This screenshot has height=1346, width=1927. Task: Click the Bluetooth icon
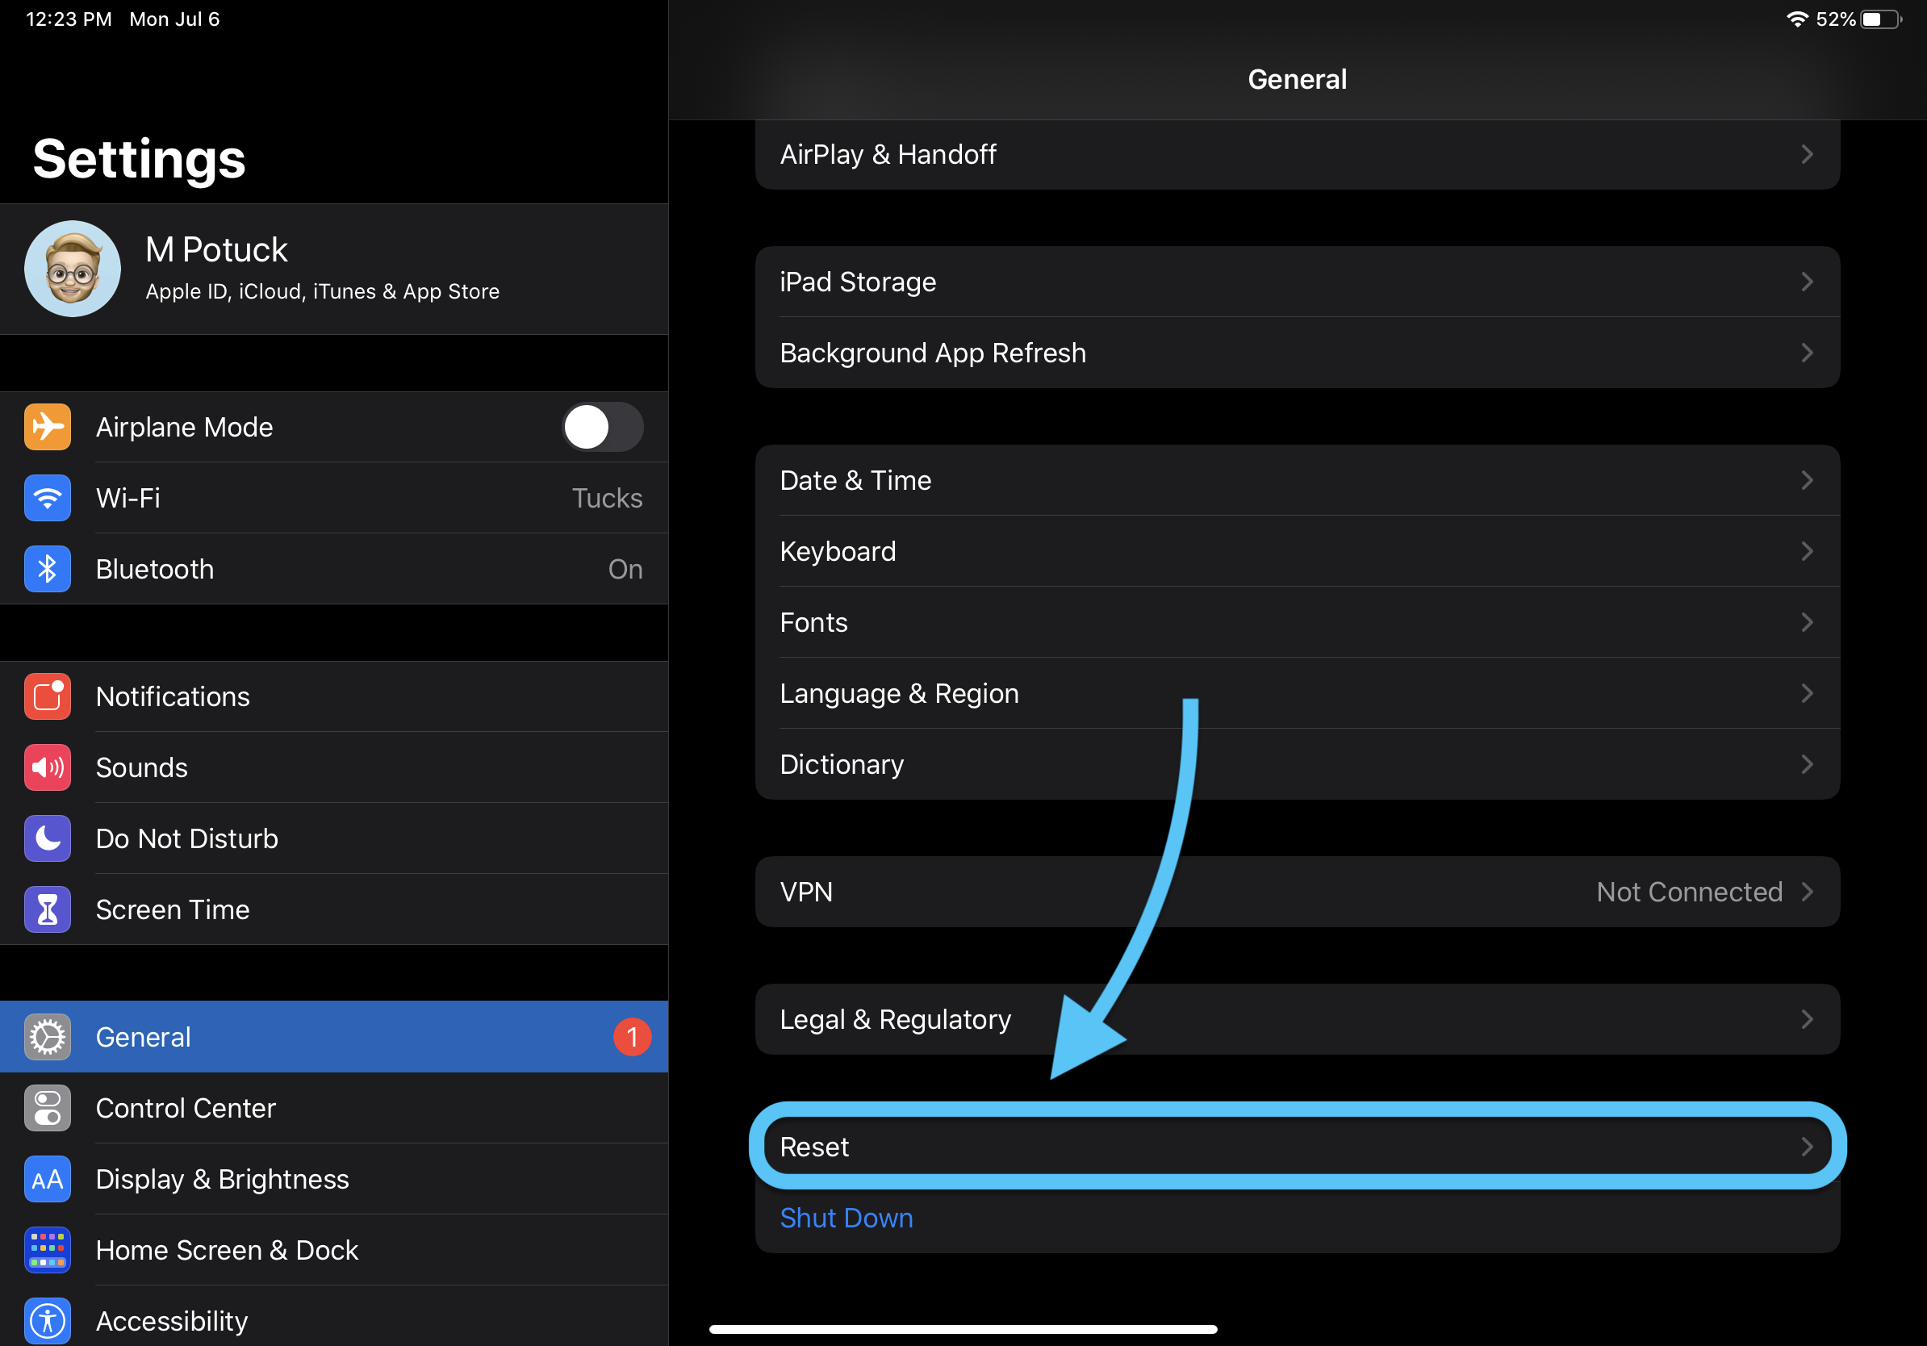click(x=48, y=569)
